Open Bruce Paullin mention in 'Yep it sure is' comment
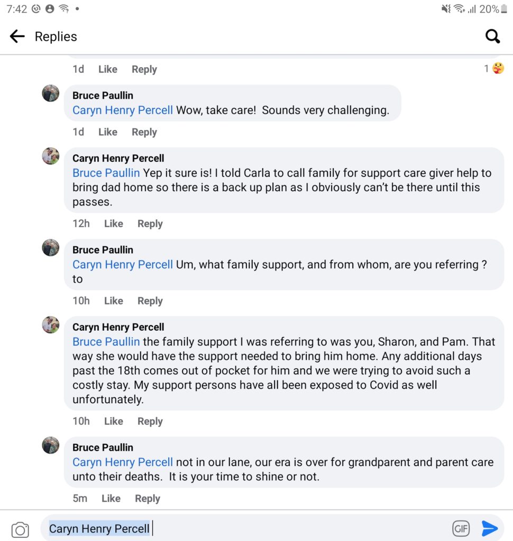This screenshot has width=513, height=541. [x=106, y=173]
